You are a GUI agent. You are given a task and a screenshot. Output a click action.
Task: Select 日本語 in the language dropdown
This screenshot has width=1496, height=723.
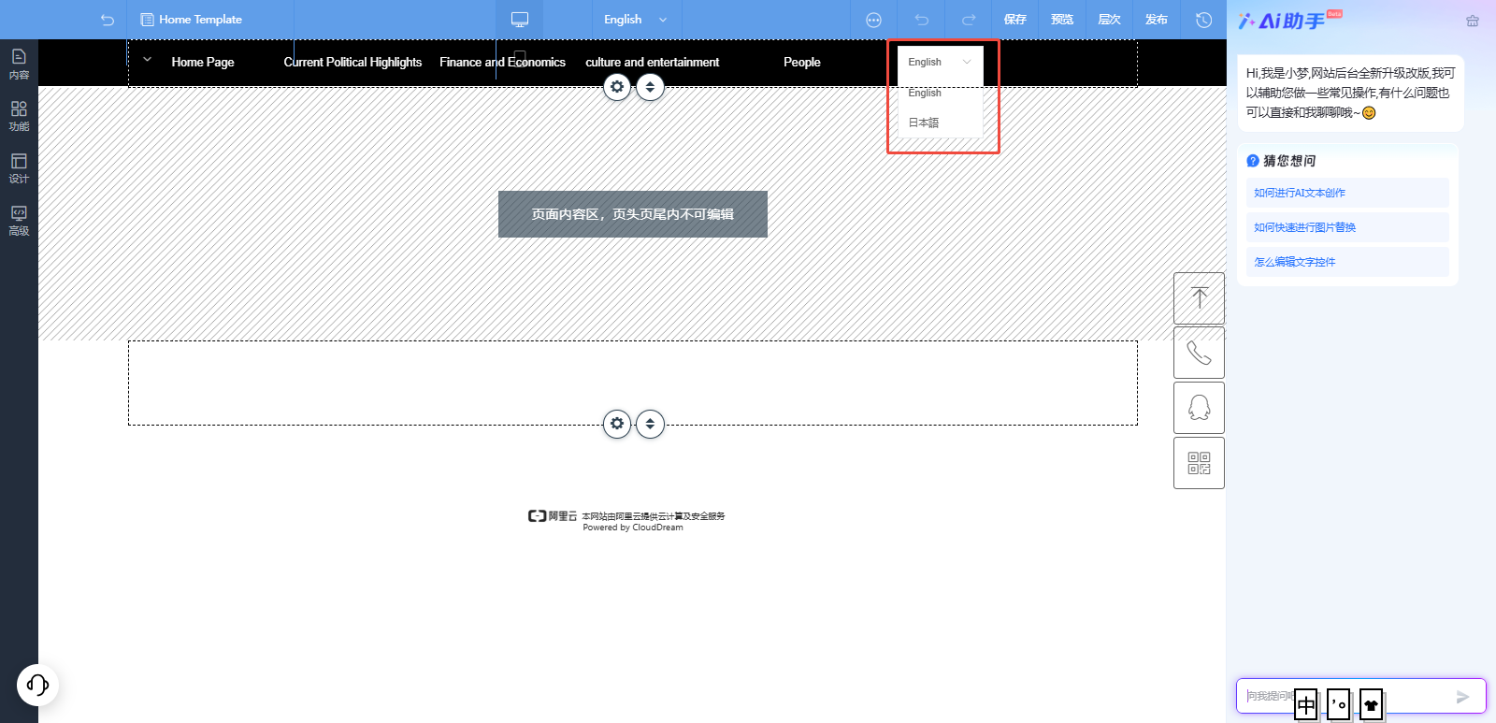pos(924,123)
